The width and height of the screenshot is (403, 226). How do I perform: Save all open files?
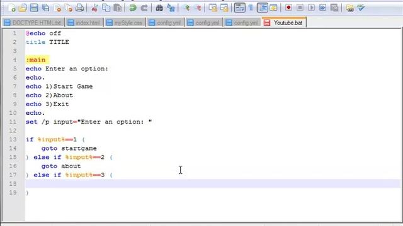coord(45,8)
